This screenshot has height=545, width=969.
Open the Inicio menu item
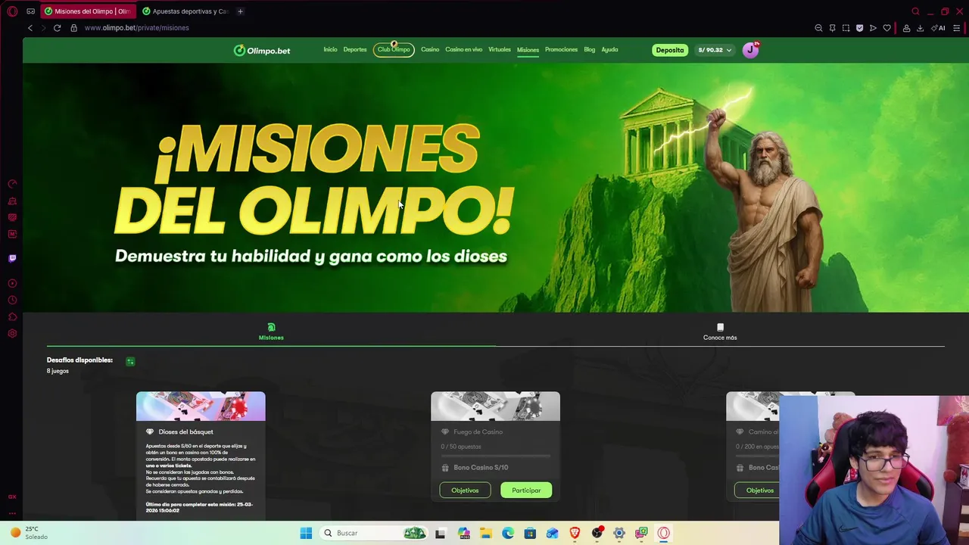pos(330,50)
